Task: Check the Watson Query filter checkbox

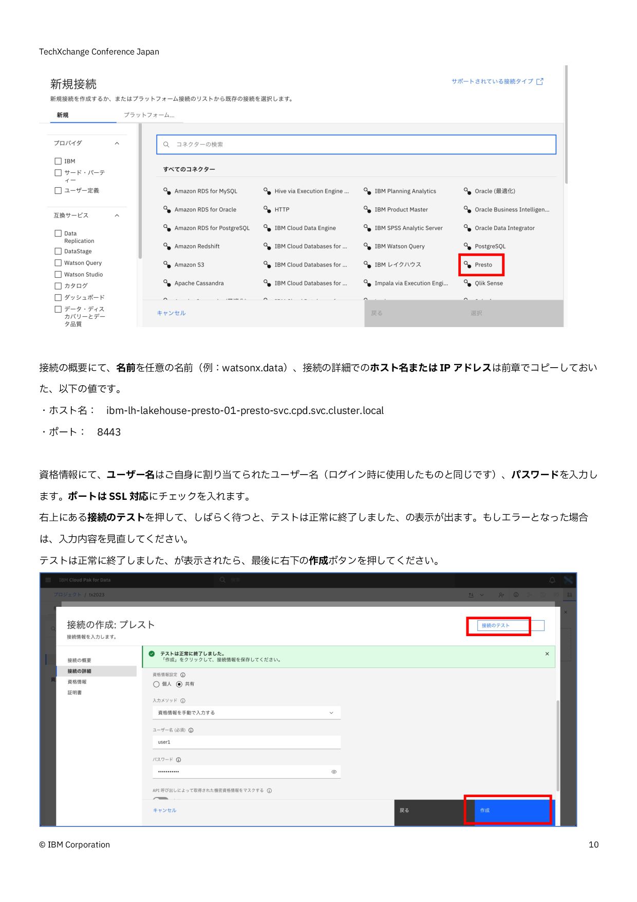Action: coord(58,263)
